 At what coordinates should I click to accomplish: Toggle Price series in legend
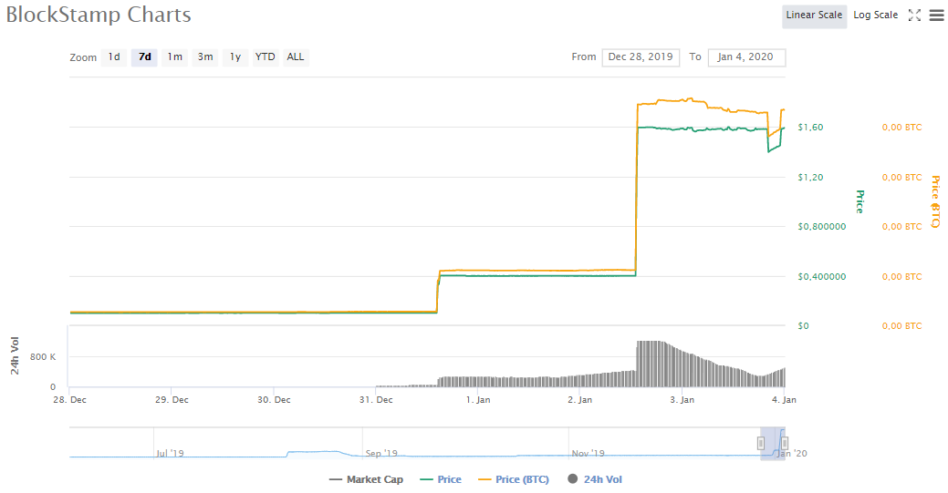pyautogui.click(x=441, y=479)
